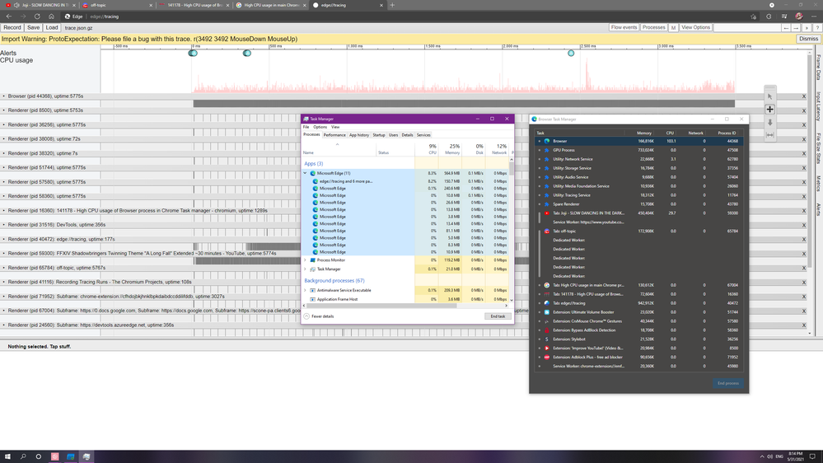Screen dimensions: 823x463
Task: Click End task in Task Manager
Action: (498, 316)
